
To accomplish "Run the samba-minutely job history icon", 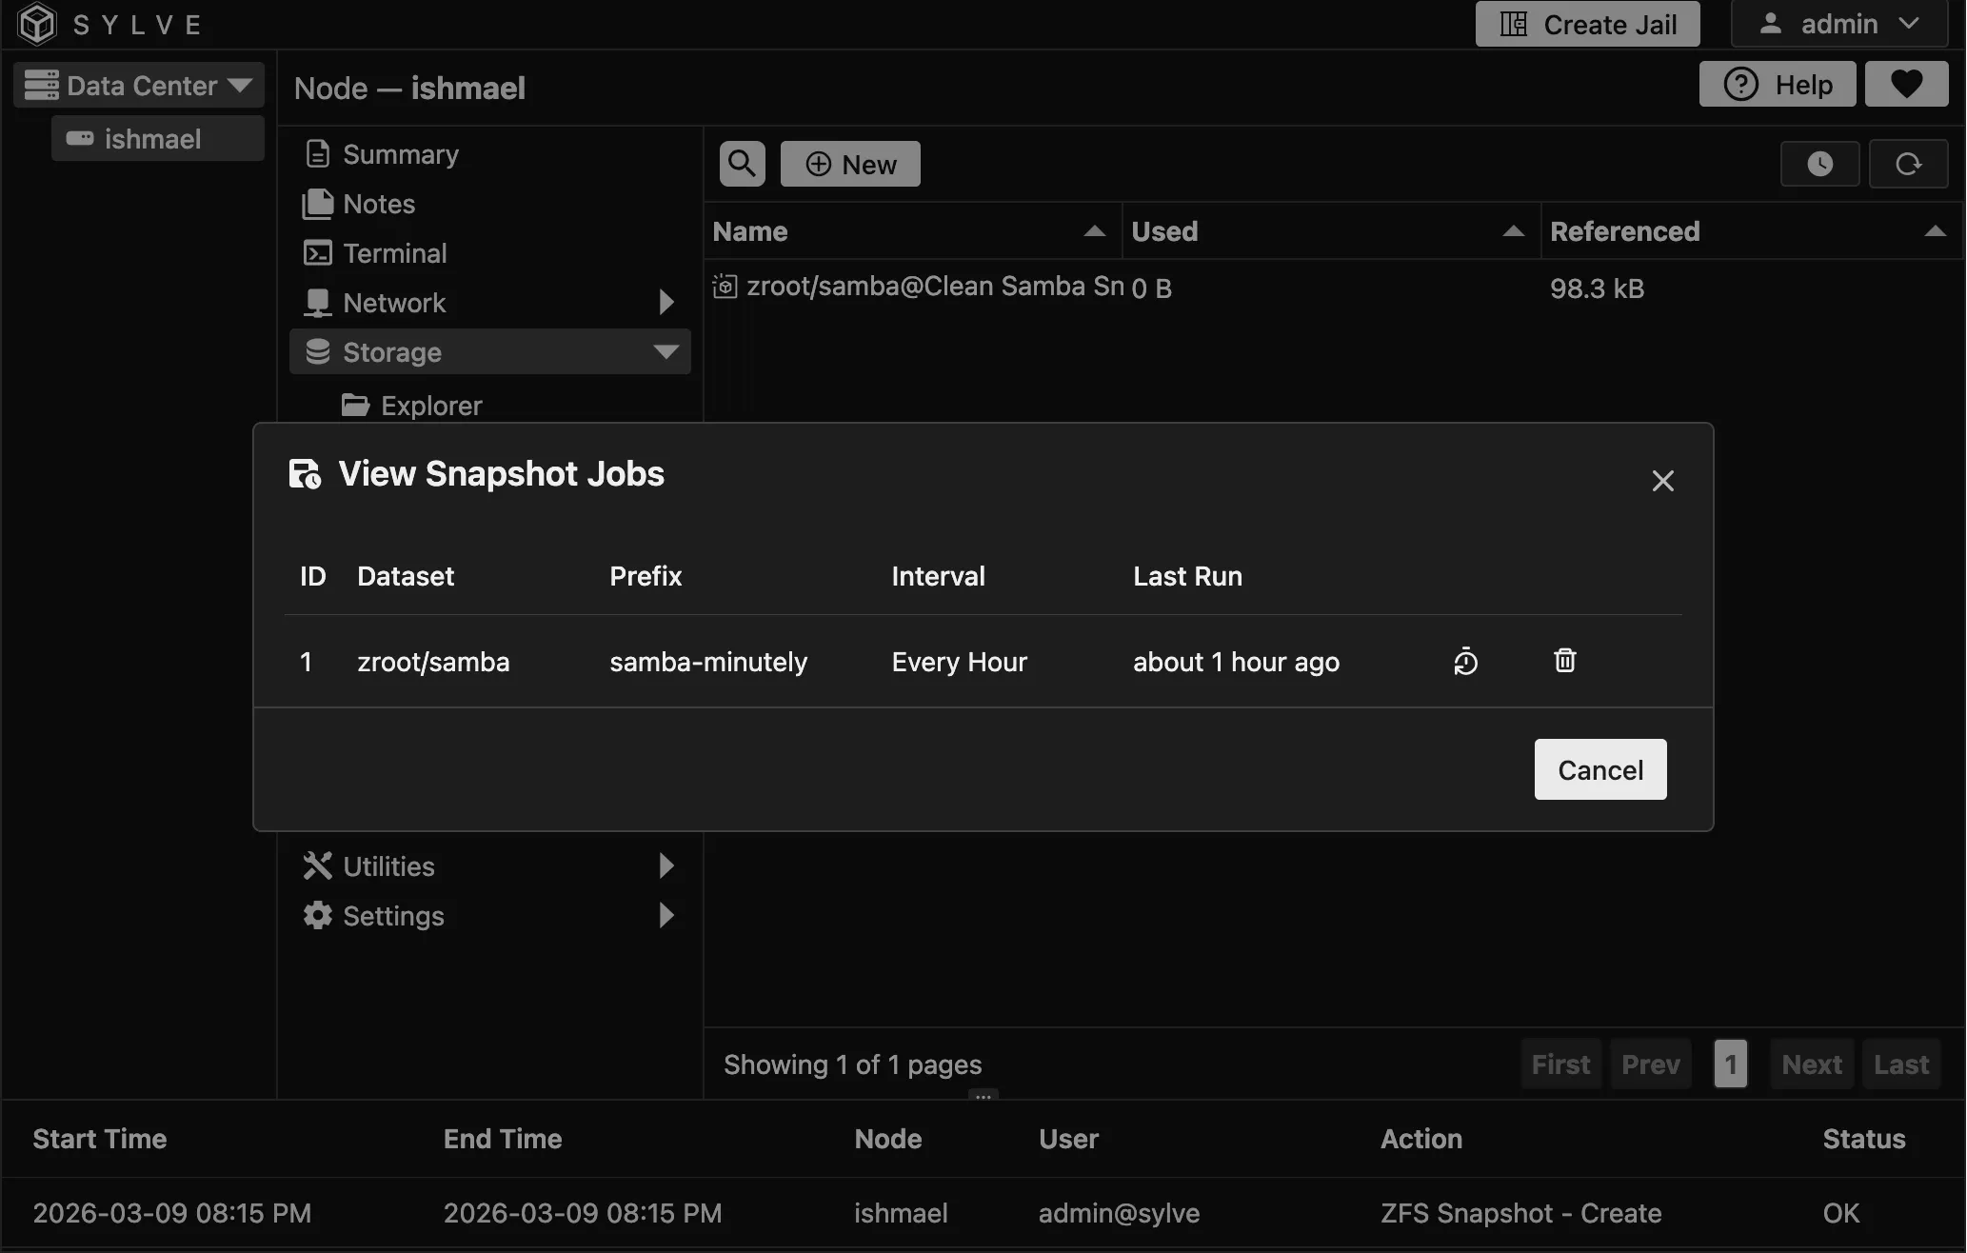I will [x=1465, y=660].
